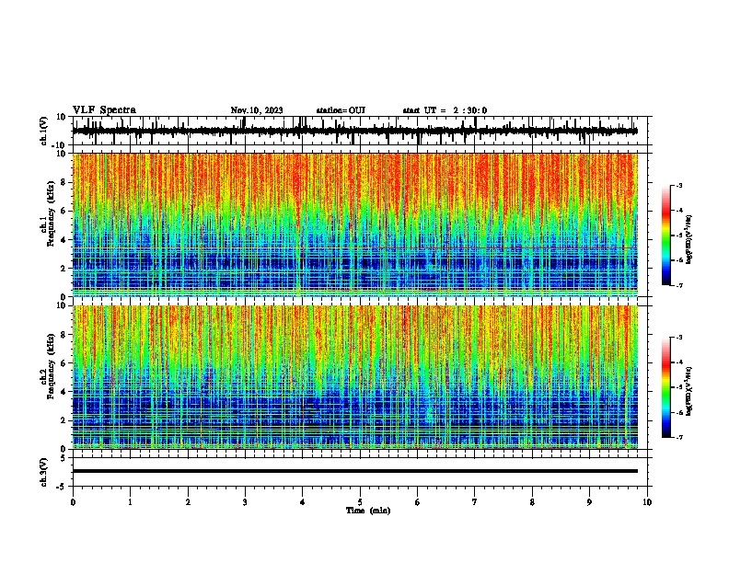Click the "4" kHz tick on ch.2 spectrogram
Viewport: 729px width, 563px height.
click(64, 392)
